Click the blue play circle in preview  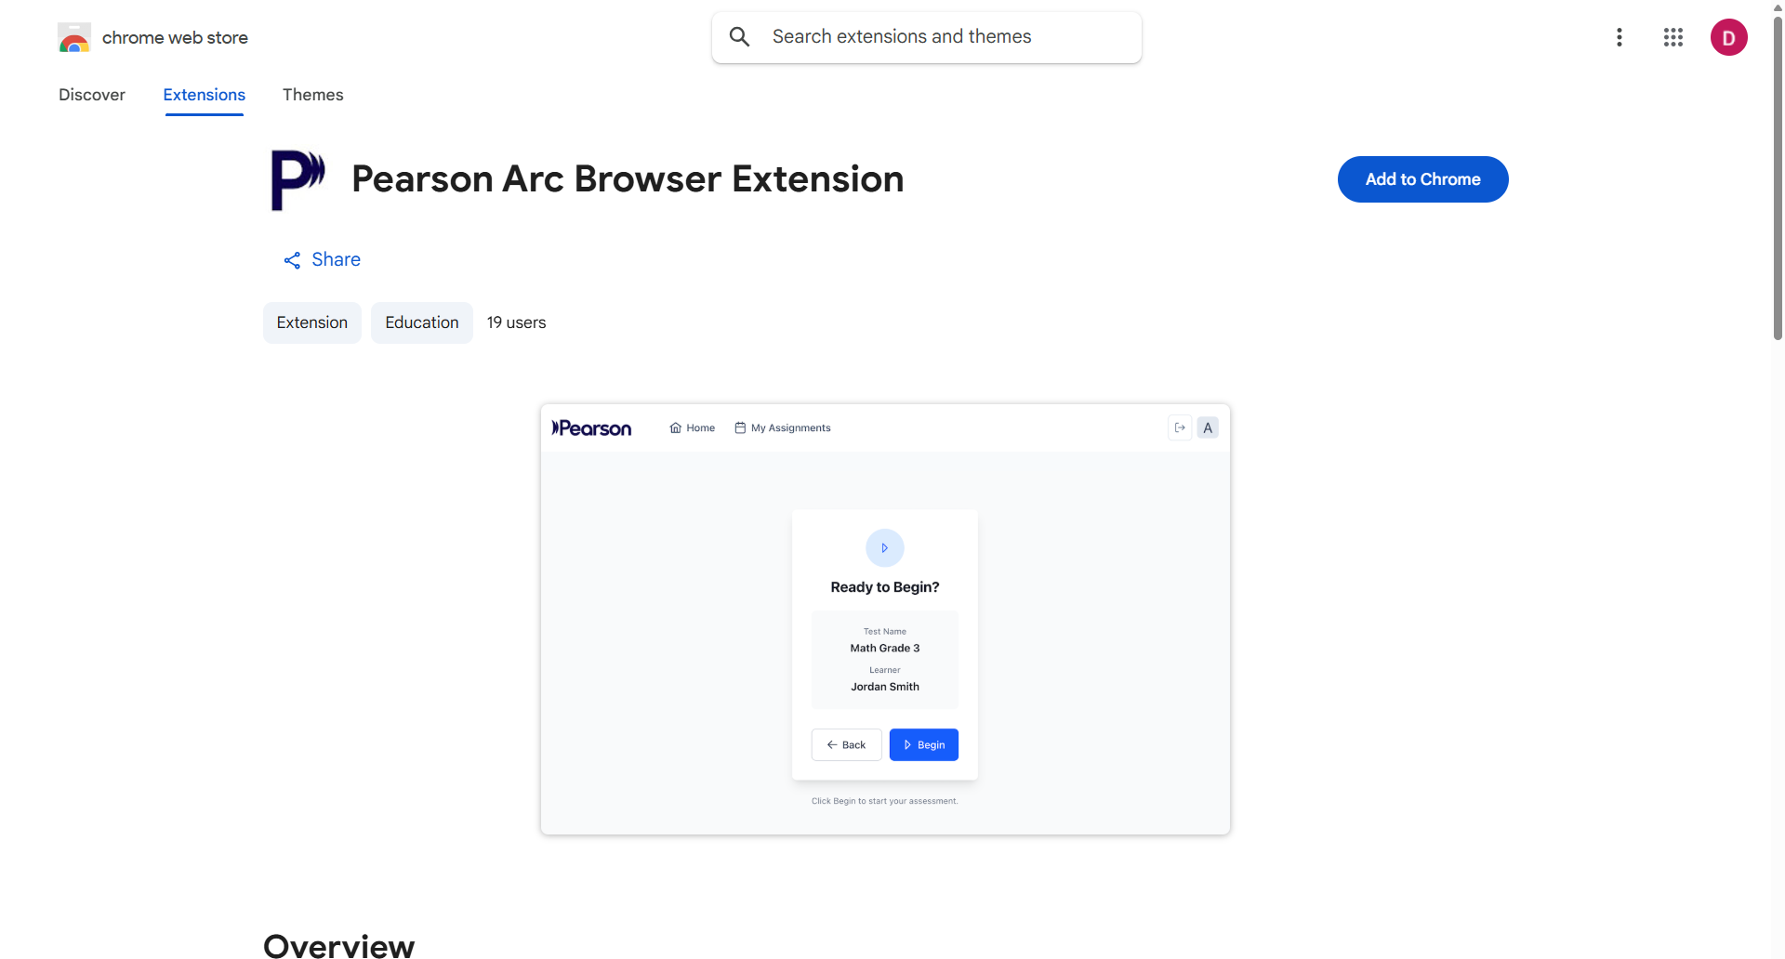885,548
